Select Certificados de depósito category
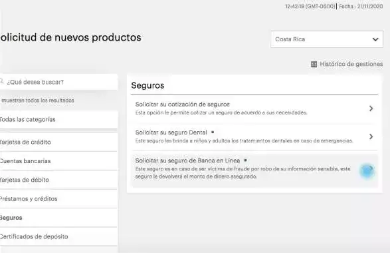Screen dimensions: 390x253 click(58, 236)
